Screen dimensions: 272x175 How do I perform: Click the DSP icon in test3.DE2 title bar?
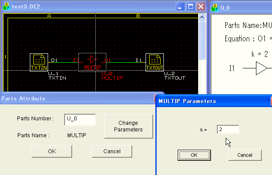click(7, 6)
